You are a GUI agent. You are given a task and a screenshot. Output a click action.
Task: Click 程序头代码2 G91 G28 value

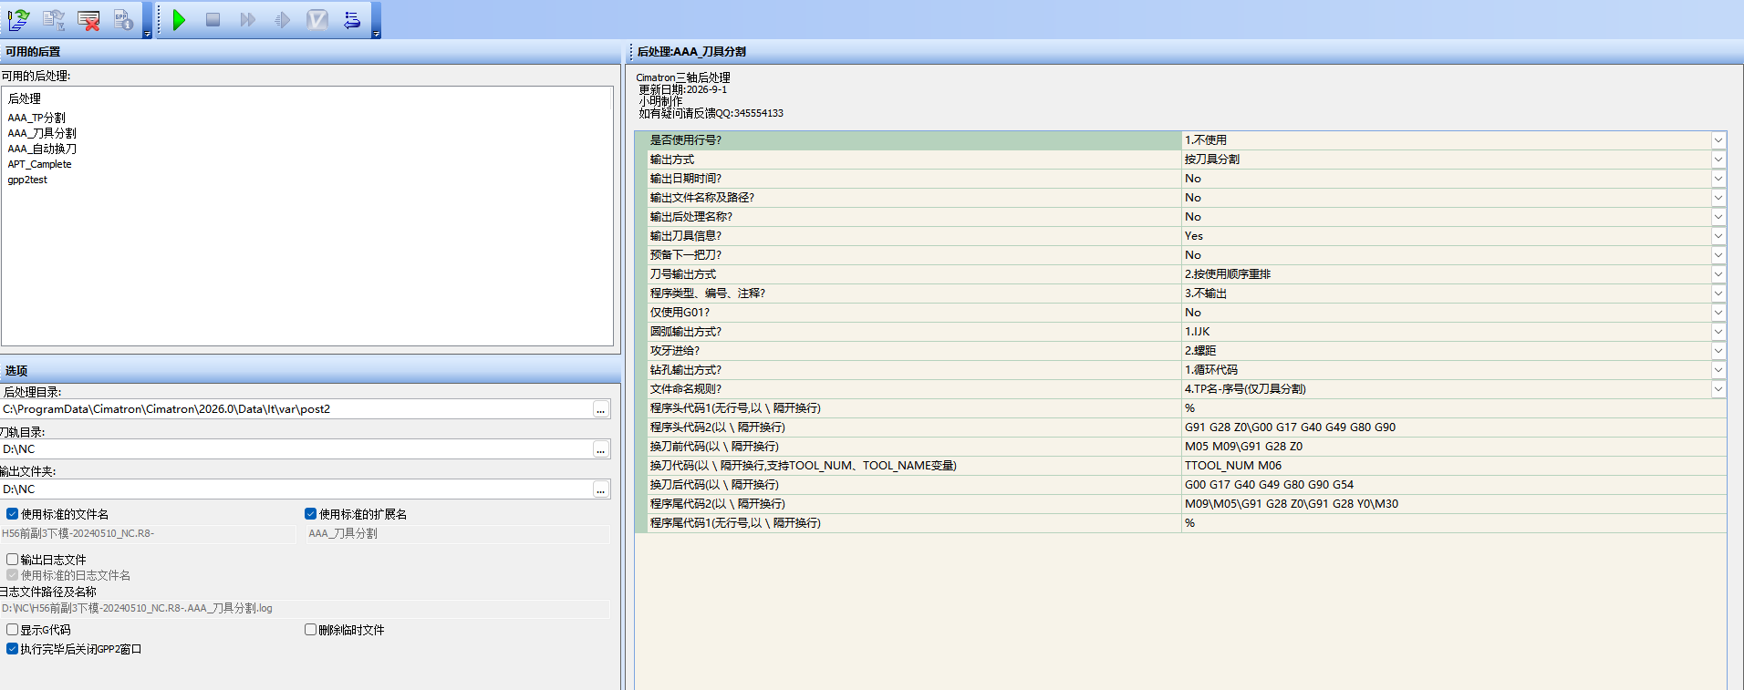point(1453,427)
